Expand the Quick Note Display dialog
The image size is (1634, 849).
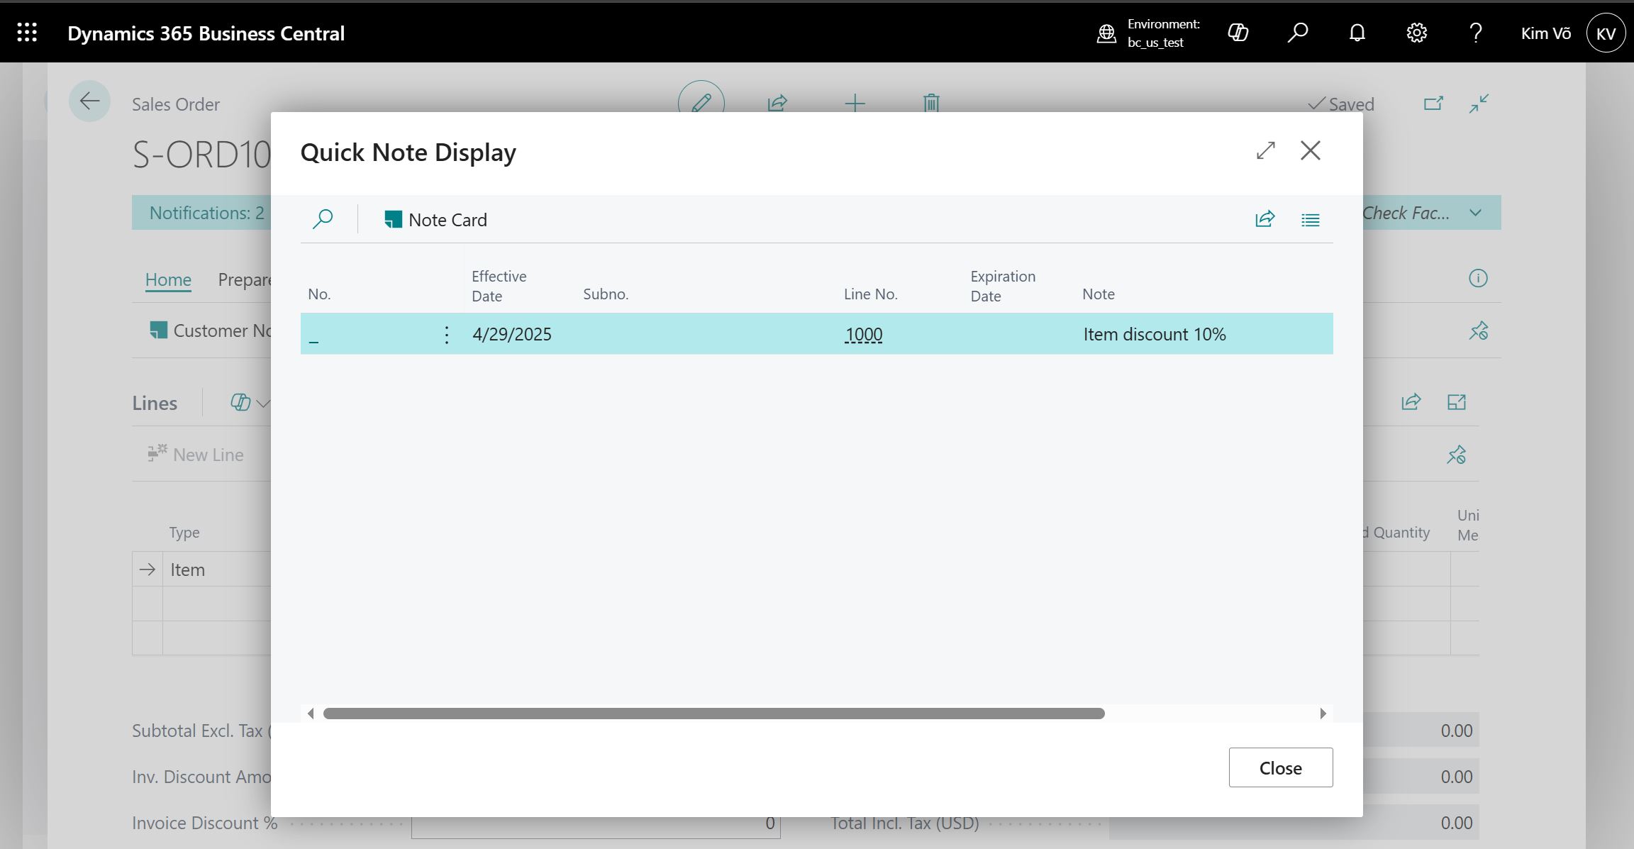(x=1266, y=150)
